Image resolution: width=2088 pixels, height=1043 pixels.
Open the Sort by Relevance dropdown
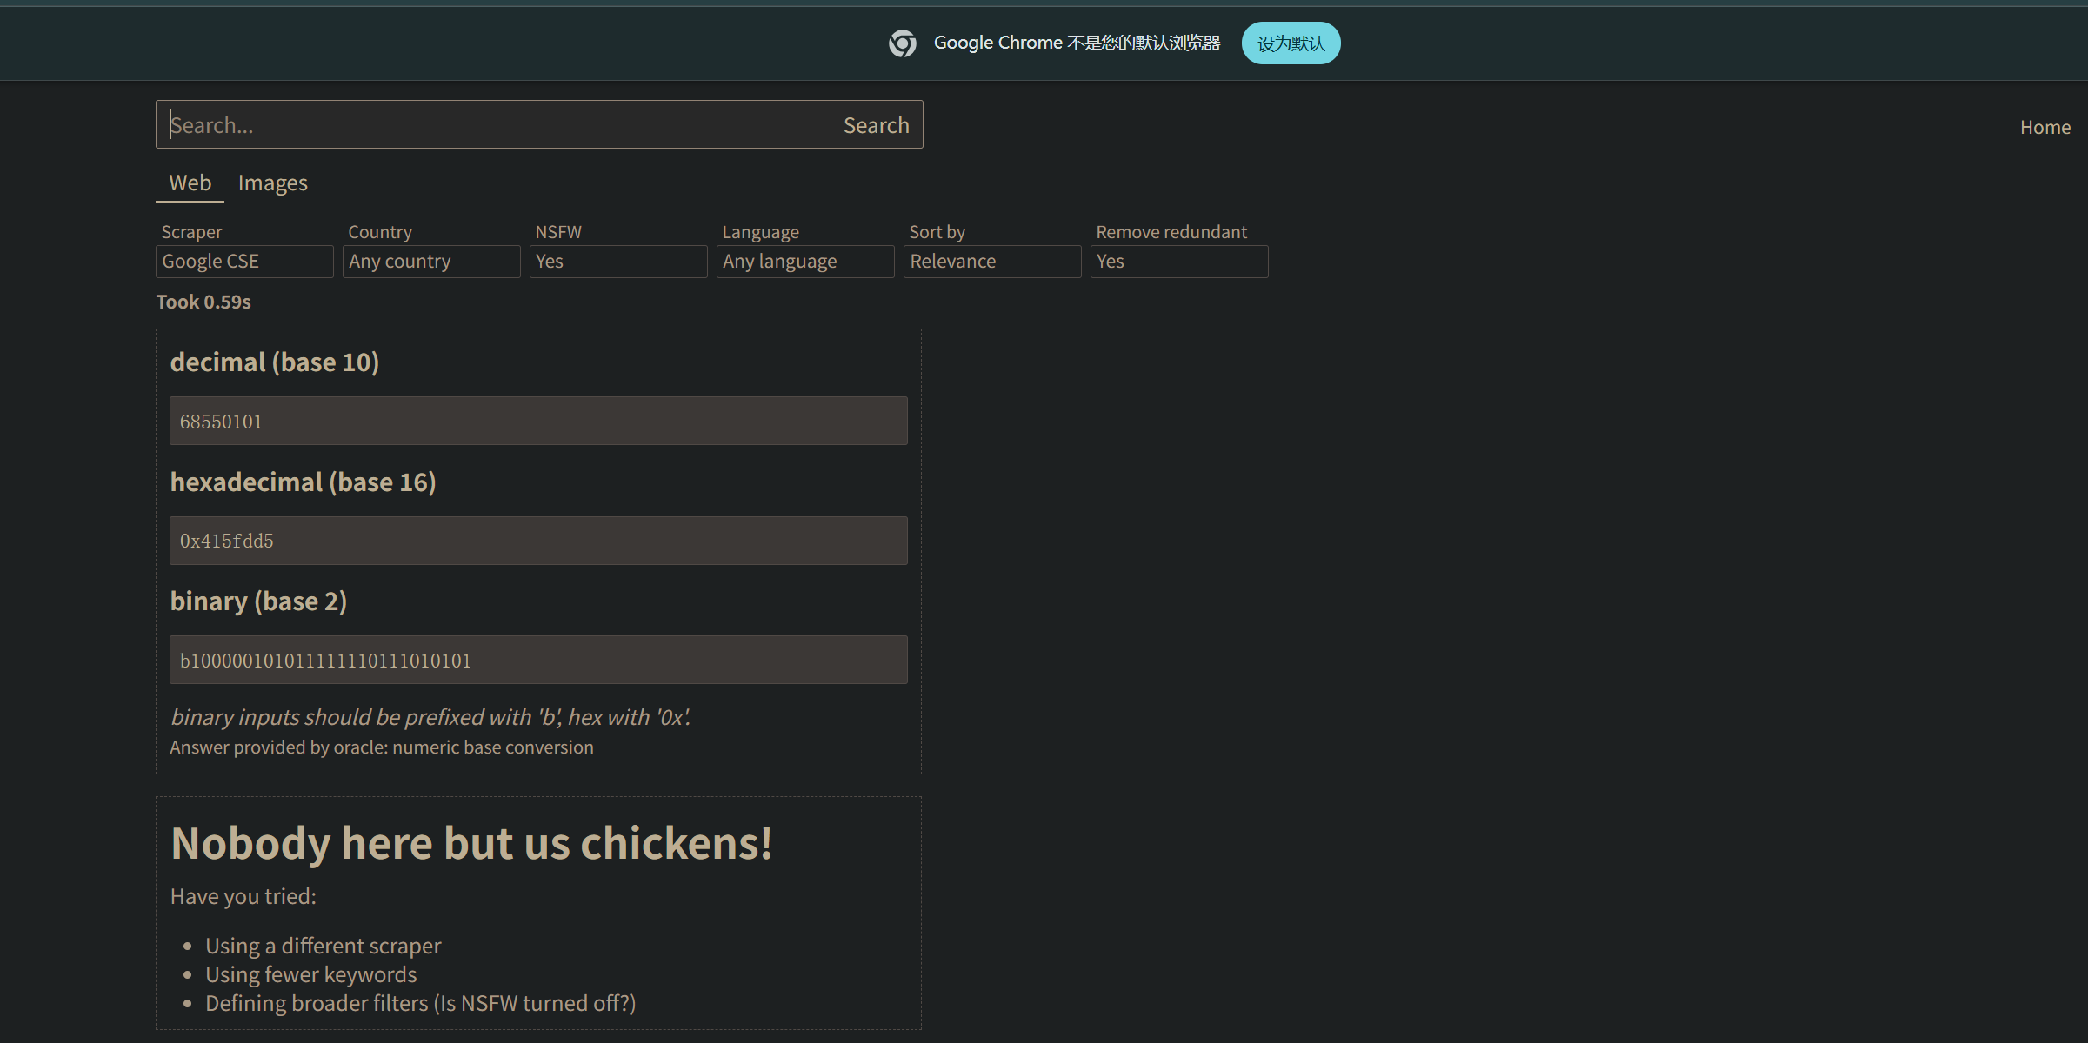coord(992,262)
